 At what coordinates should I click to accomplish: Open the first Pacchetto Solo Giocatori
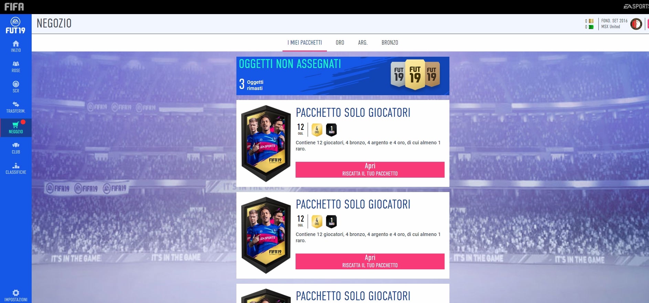click(x=370, y=170)
